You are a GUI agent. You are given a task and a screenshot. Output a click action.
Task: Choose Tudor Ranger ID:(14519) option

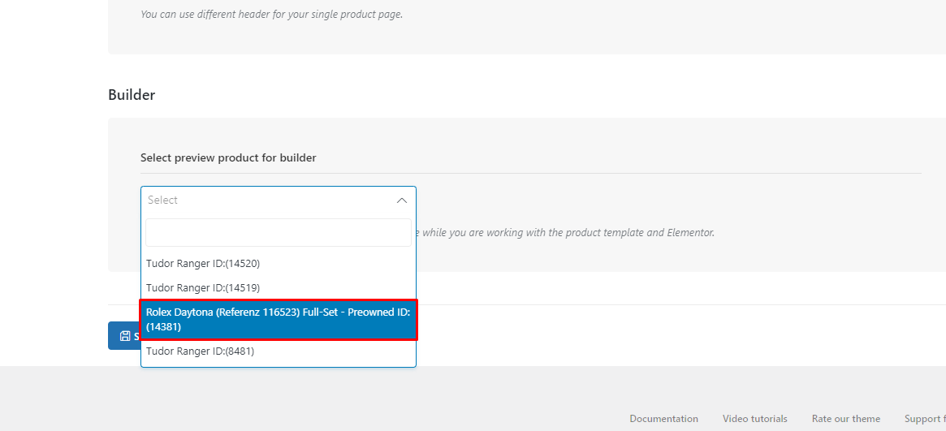(x=279, y=287)
